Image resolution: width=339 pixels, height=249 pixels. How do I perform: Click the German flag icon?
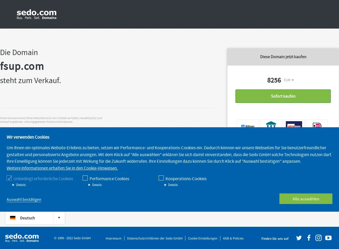(13, 218)
